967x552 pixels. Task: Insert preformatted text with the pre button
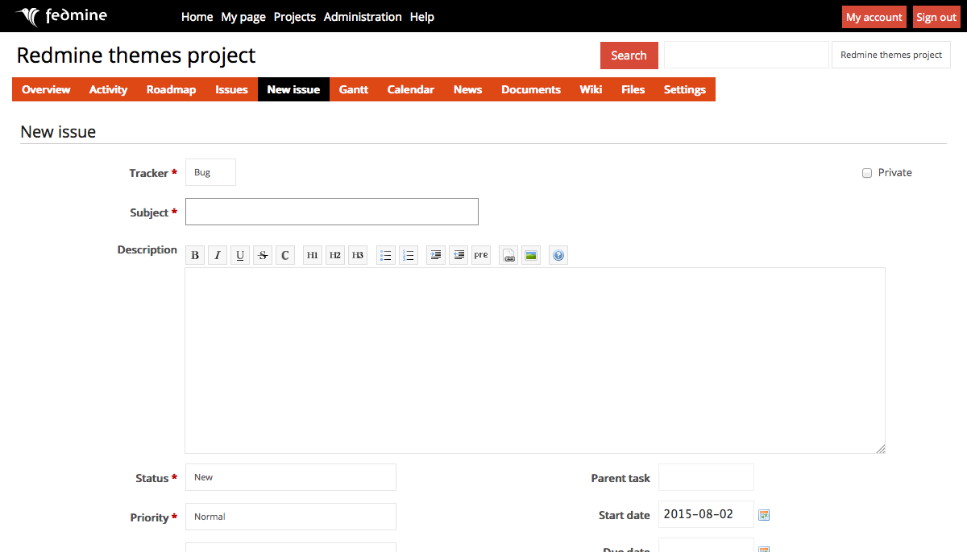click(x=481, y=255)
